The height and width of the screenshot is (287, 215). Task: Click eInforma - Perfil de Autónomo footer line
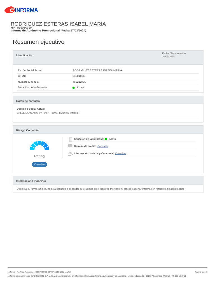coord(39,272)
